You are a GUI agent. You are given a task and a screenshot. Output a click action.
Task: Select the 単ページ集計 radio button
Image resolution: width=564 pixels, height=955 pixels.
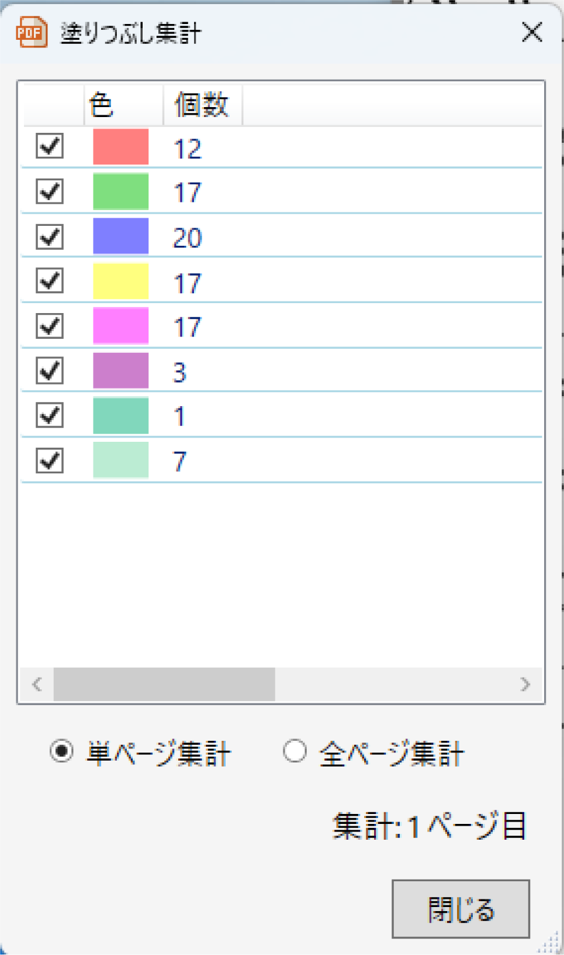(62, 751)
